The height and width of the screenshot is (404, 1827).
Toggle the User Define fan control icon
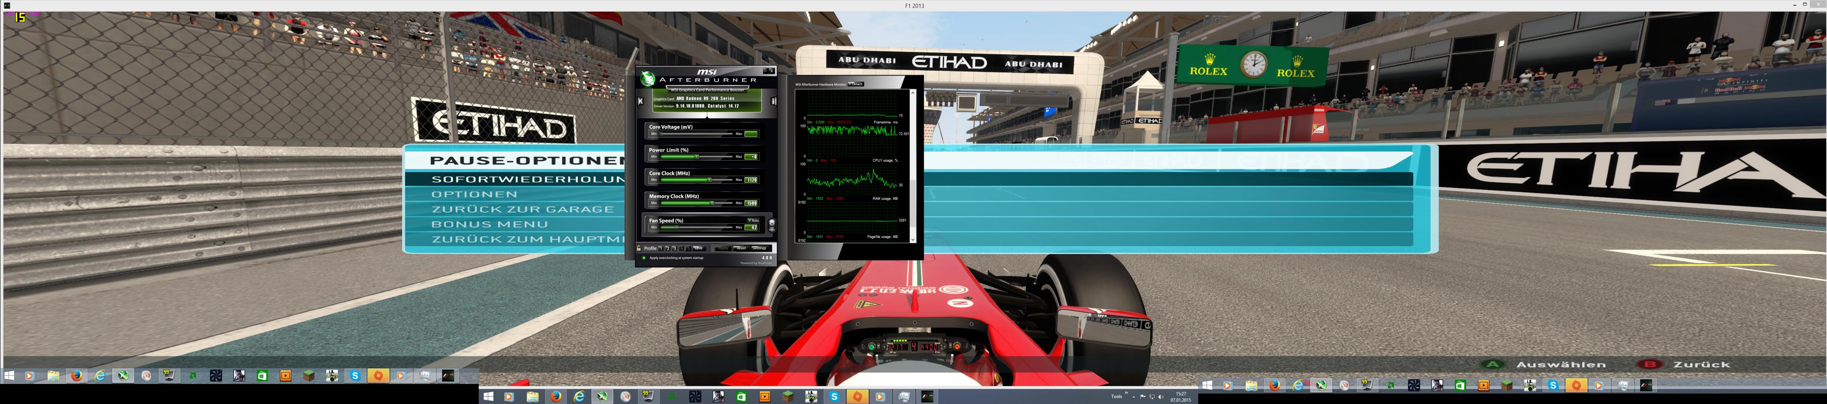pyautogui.click(x=772, y=225)
